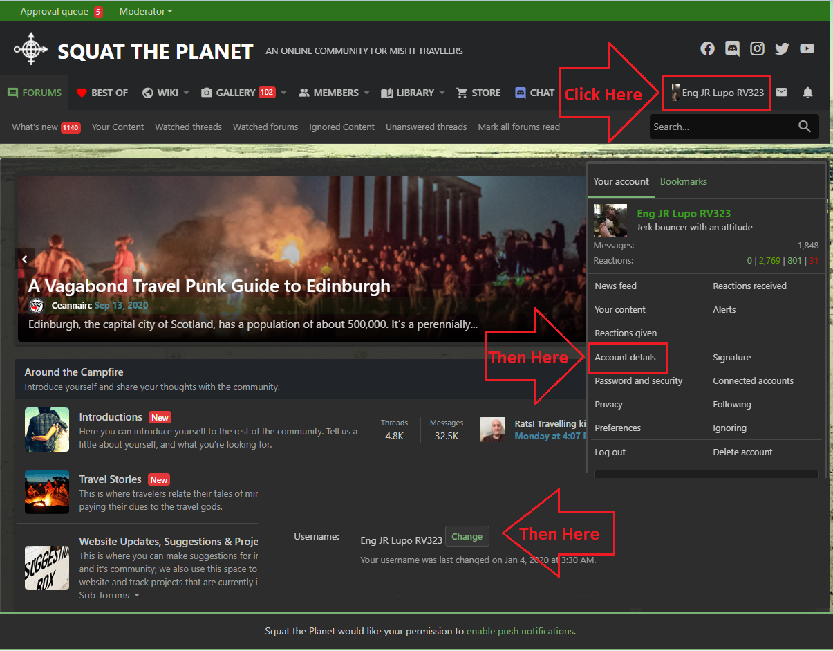Expand the Members menu arrow
This screenshot has width=833, height=651.
click(x=366, y=93)
